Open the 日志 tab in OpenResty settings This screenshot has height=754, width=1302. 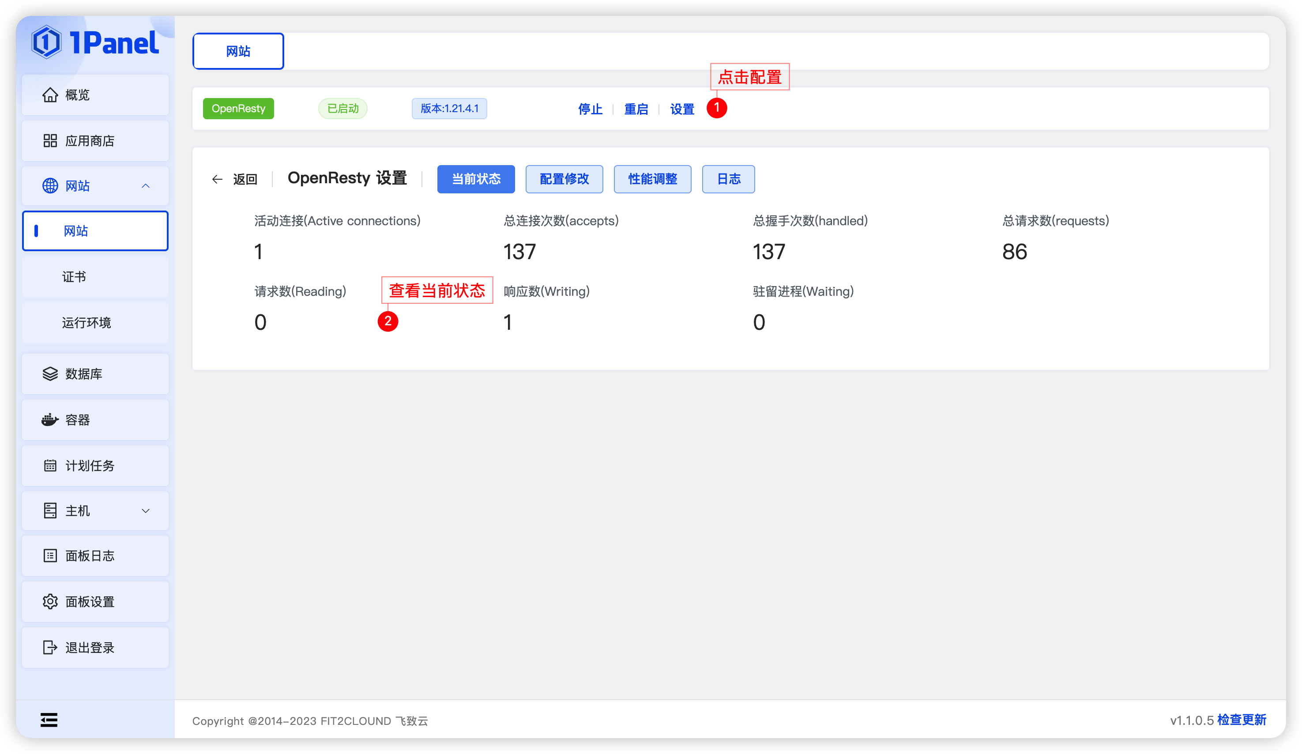[728, 179]
